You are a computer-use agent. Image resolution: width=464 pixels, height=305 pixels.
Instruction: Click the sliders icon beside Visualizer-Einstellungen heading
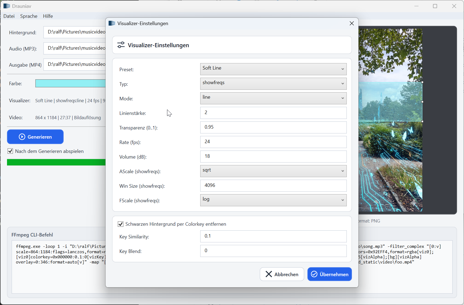tap(121, 45)
